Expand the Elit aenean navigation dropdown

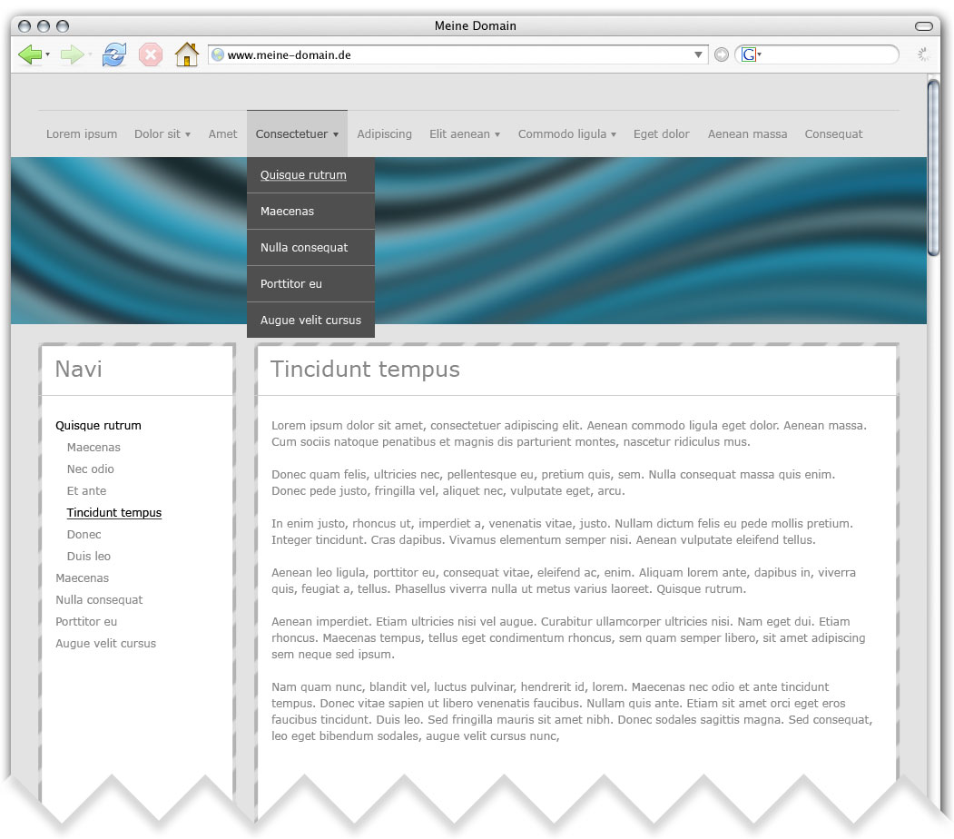tap(465, 134)
